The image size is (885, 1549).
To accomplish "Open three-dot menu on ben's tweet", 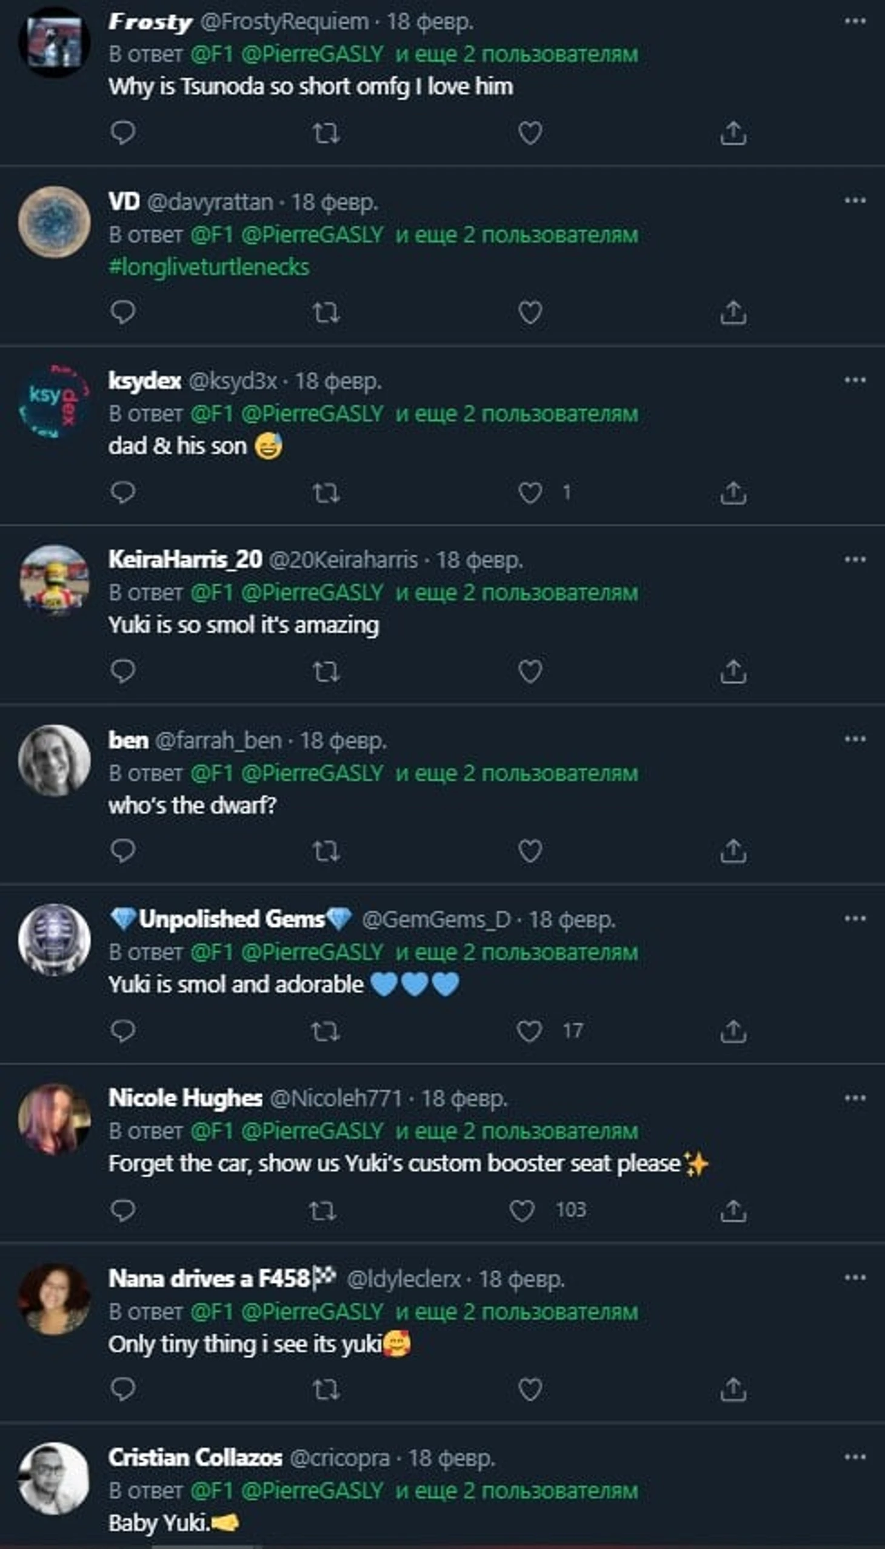I will (855, 739).
